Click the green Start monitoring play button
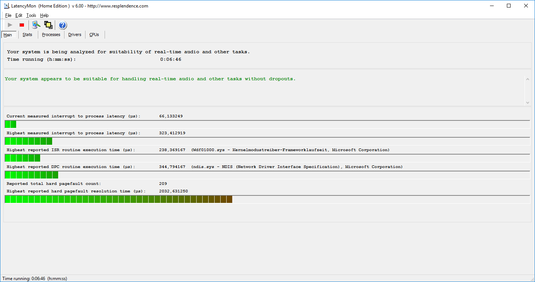Viewport: 535px width, 282px height. 10,25
